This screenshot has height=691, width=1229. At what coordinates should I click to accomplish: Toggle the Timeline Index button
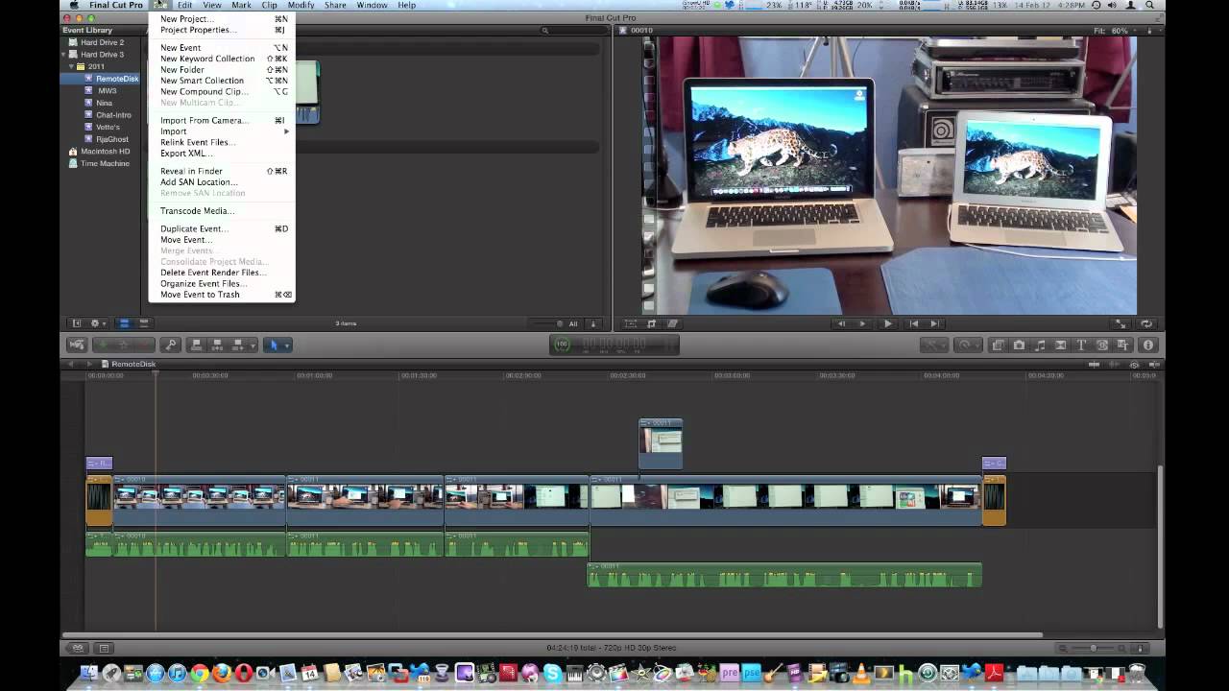105,649
